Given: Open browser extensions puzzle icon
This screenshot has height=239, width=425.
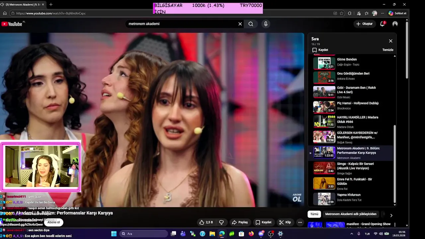Looking at the screenshot, I should 350,13.
